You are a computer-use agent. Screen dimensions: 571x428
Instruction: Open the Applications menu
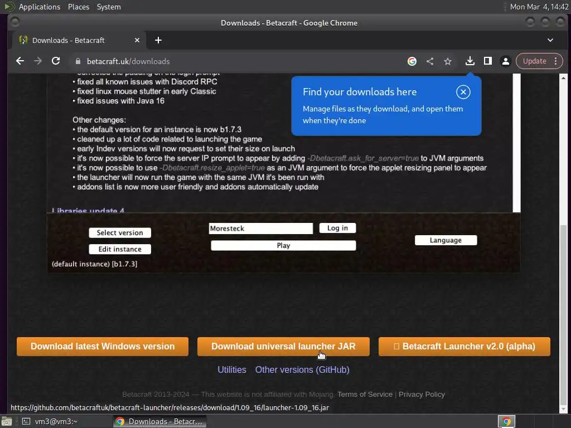coord(40,7)
